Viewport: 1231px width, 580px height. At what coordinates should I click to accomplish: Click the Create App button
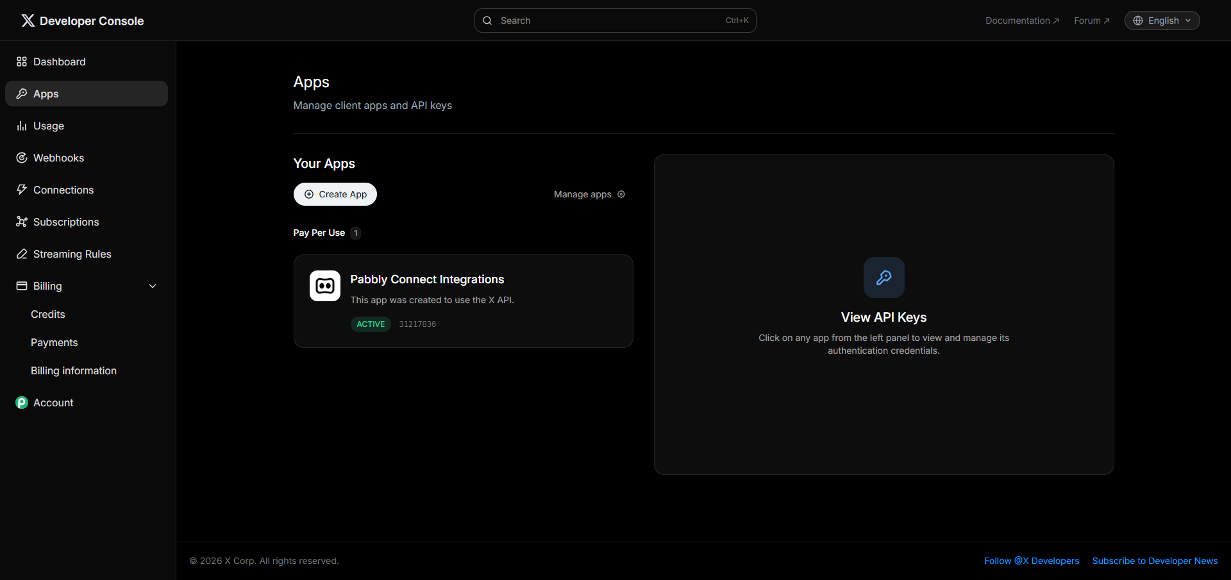coord(335,194)
